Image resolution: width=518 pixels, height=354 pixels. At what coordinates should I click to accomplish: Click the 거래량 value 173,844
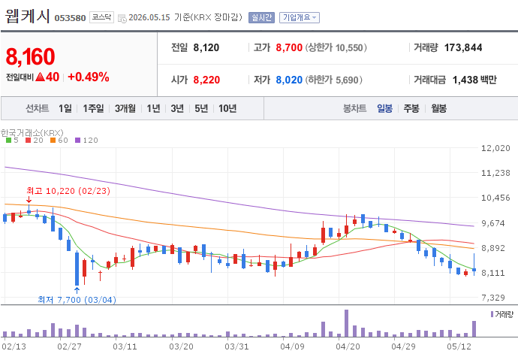tap(463, 47)
